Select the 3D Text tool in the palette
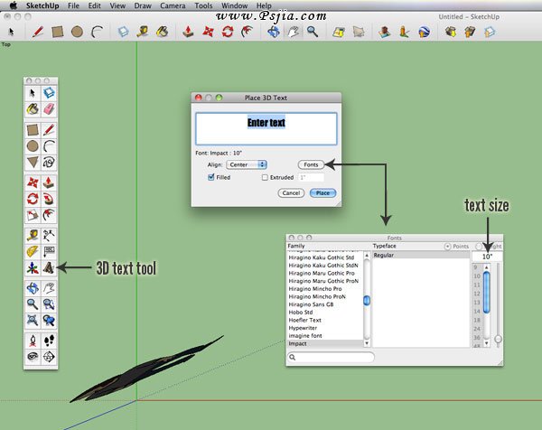This screenshot has height=430, width=542. (49, 267)
